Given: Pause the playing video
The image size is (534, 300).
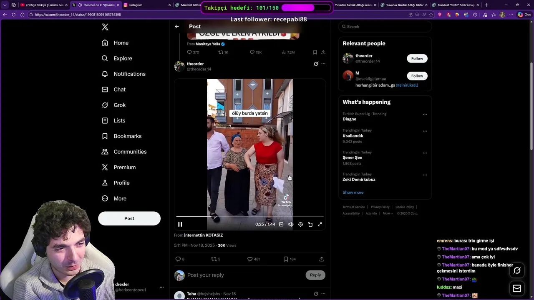Looking at the screenshot, I should click(x=180, y=224).
